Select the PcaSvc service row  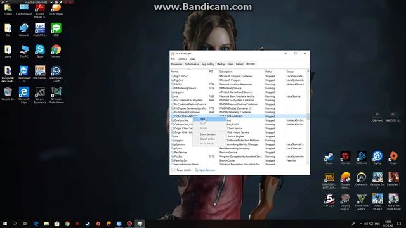pyautogui.click(x=239, y=156)
